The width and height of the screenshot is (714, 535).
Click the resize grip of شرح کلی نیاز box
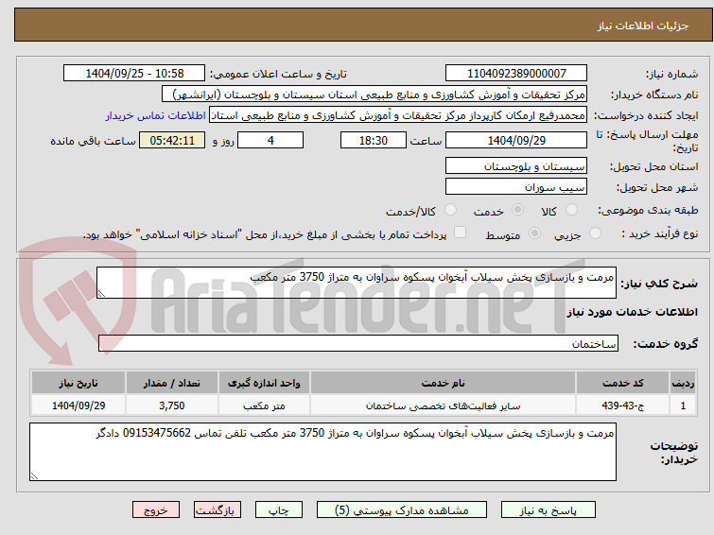coord(101,294)
